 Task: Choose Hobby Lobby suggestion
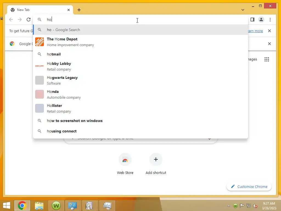tap(141, 66)
